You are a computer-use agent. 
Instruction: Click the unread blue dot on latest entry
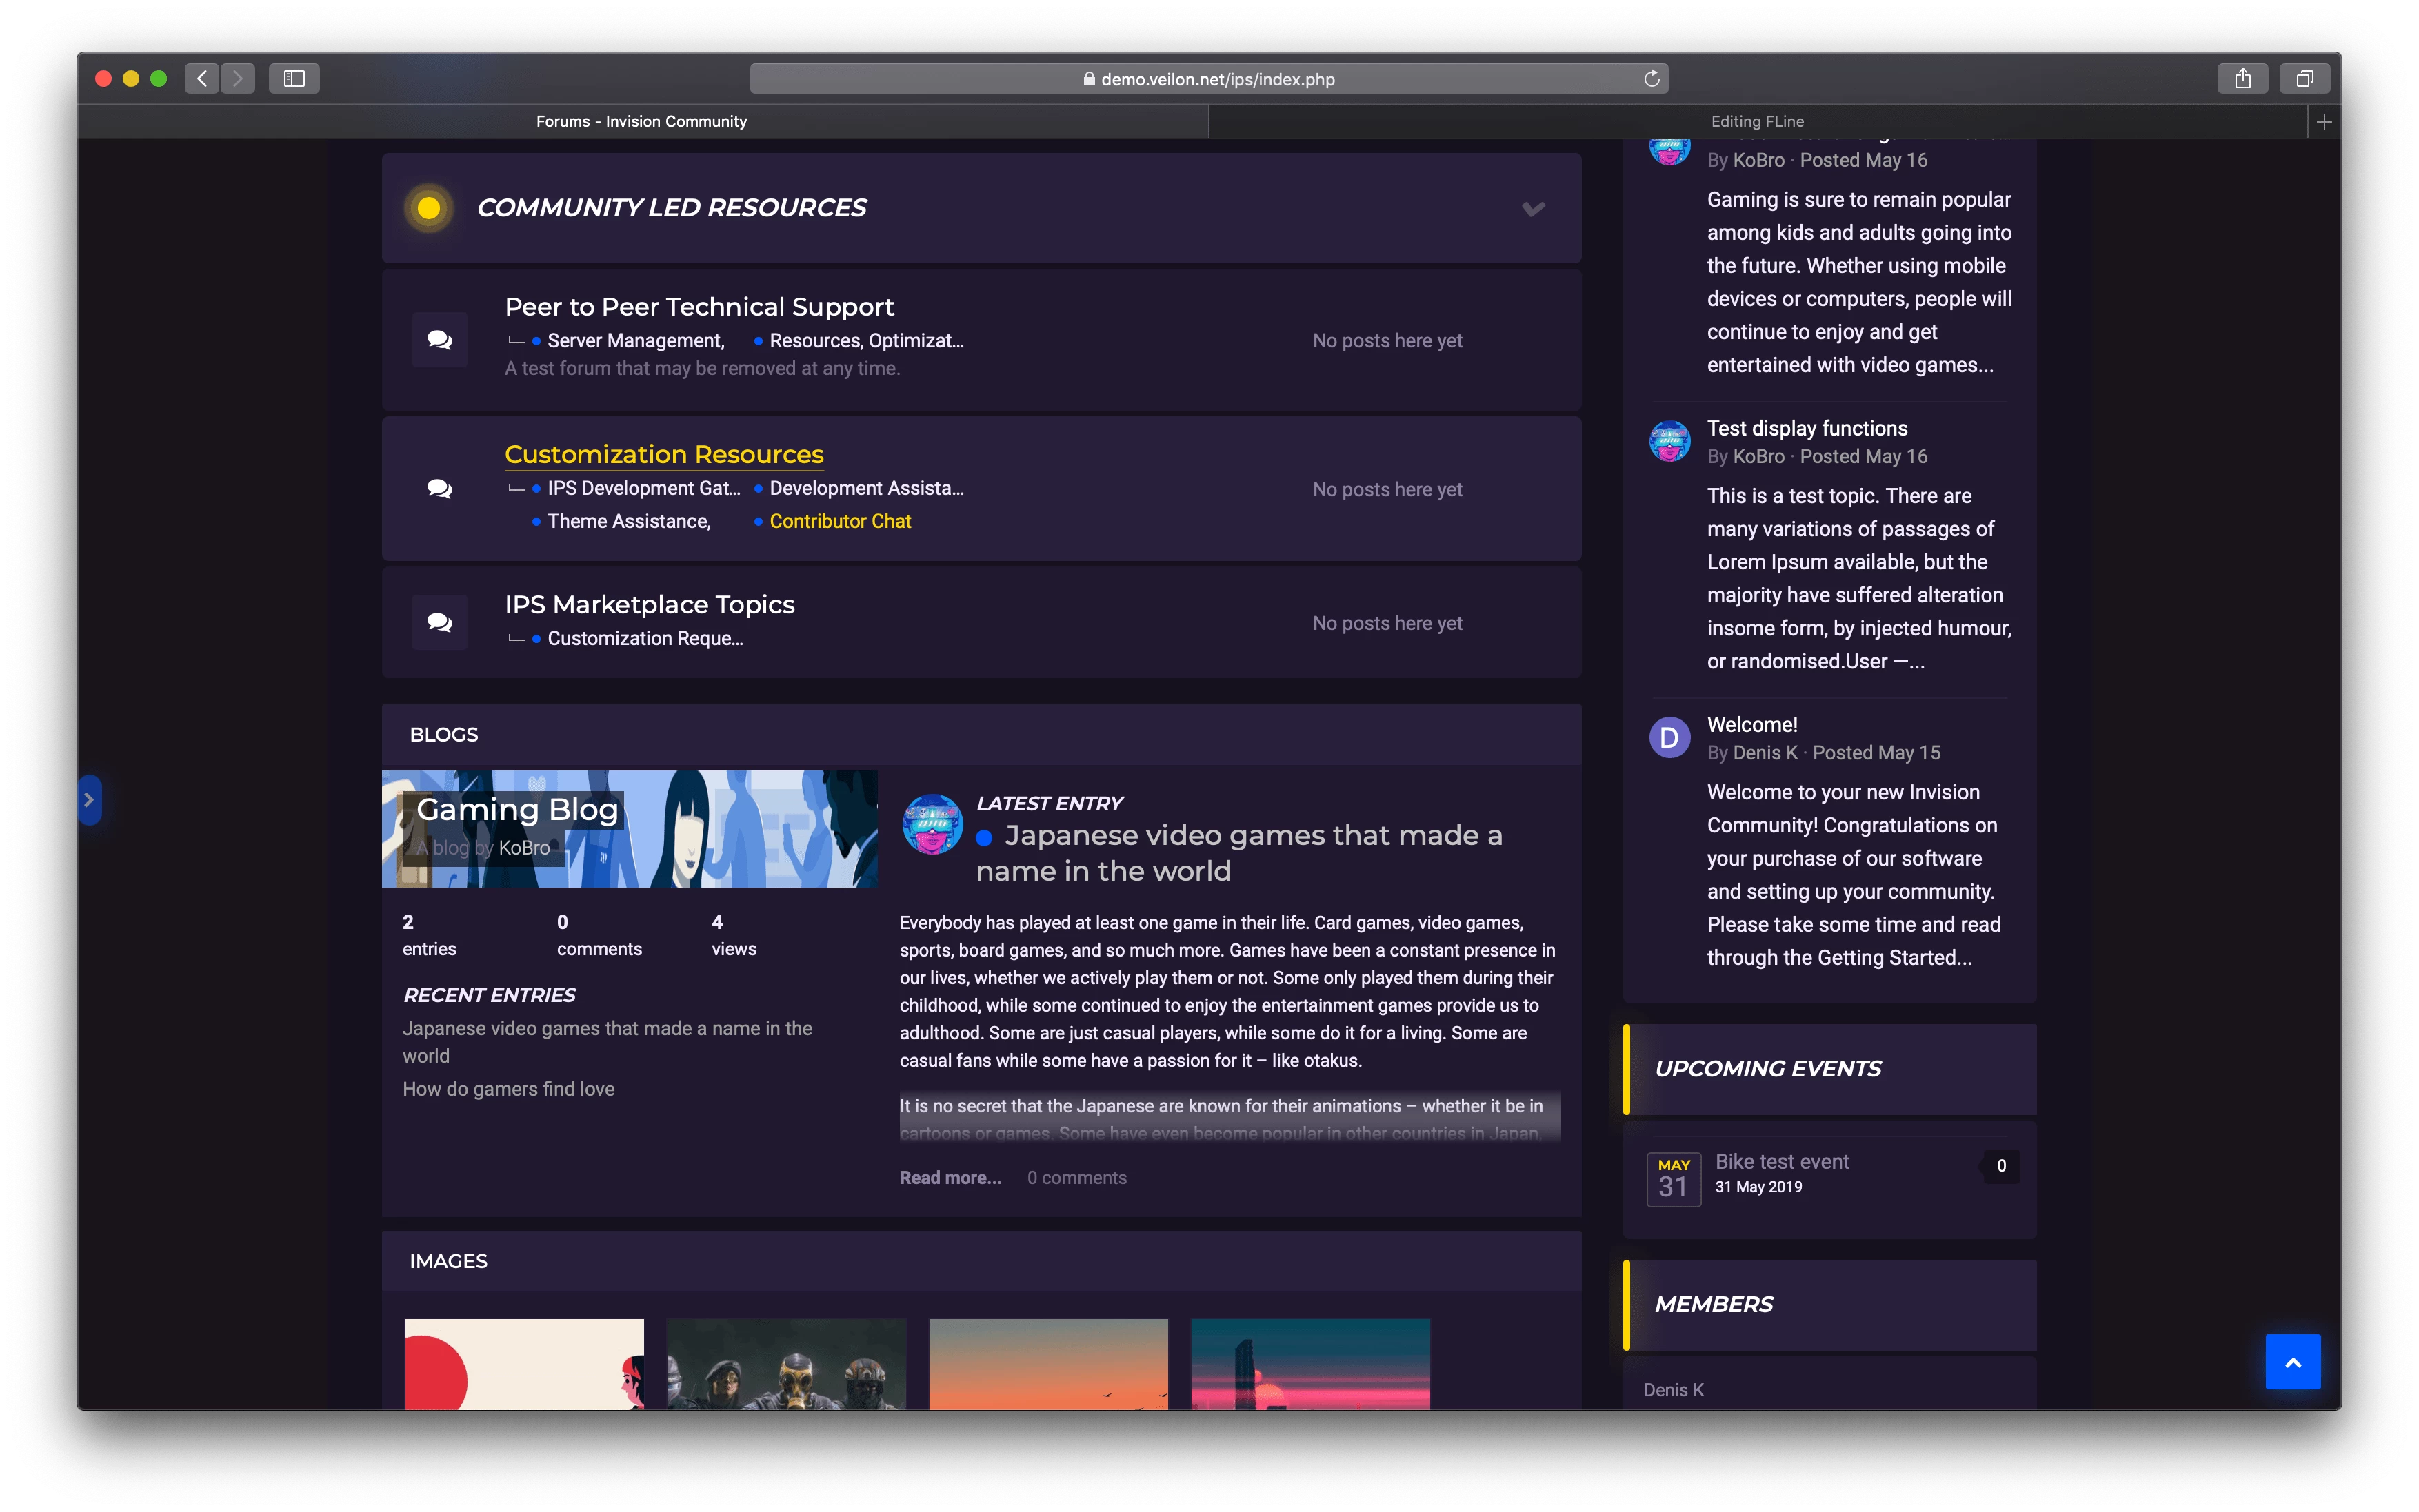pyautogui.click(x=983, y=838)
